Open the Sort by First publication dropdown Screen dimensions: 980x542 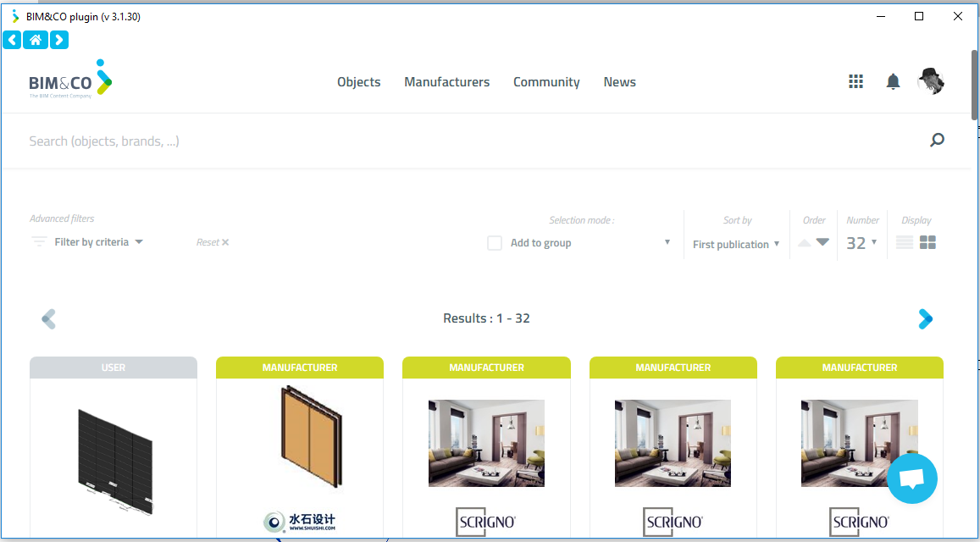(736, 245)
